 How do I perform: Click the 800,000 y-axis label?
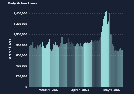(21, 45)
